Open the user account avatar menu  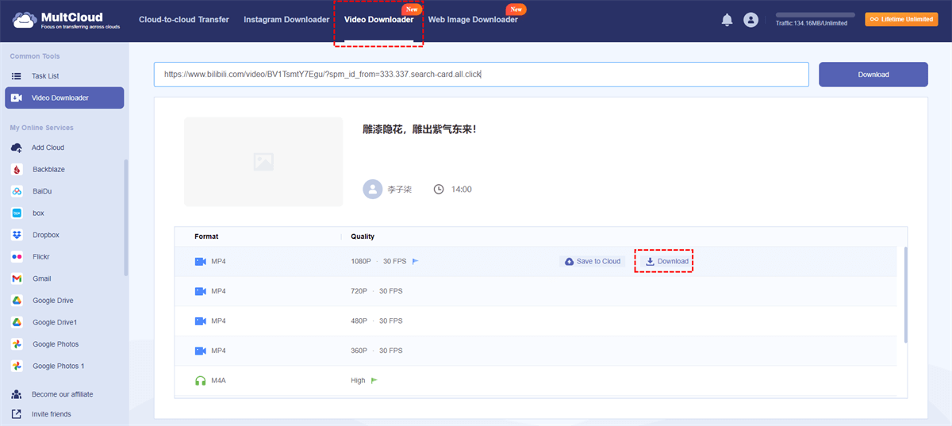pos(750,20)
